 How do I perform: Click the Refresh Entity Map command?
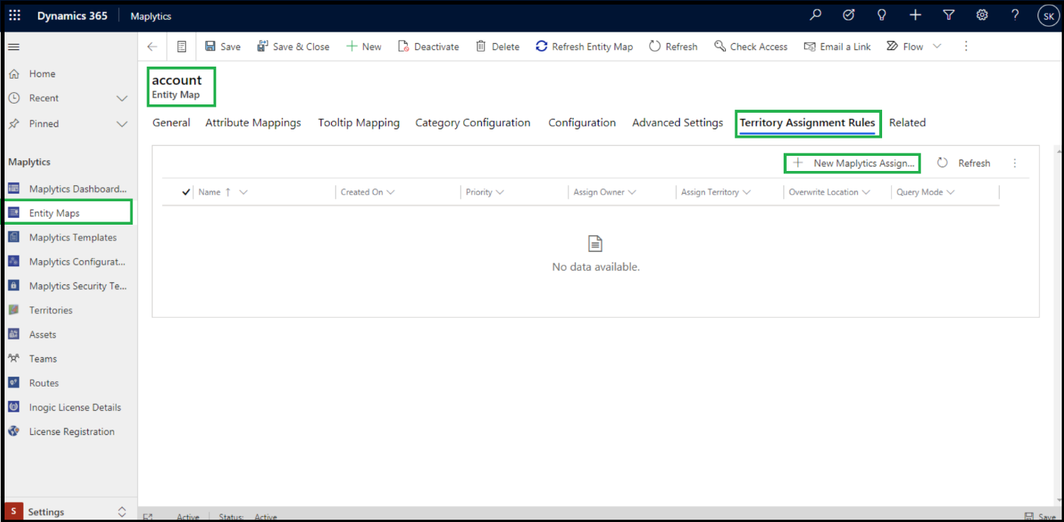coord(584,47)
